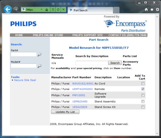Click magnifier icon next to Model# field
This screenshot has width=161, height=138.
pyautogui.click(x=39, y=66)
